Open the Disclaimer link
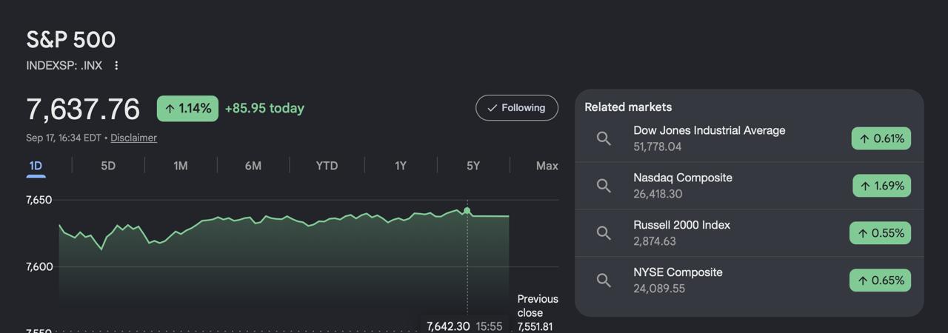The height and width of the screenshot is (333, 948). click(x=133, y=138)
